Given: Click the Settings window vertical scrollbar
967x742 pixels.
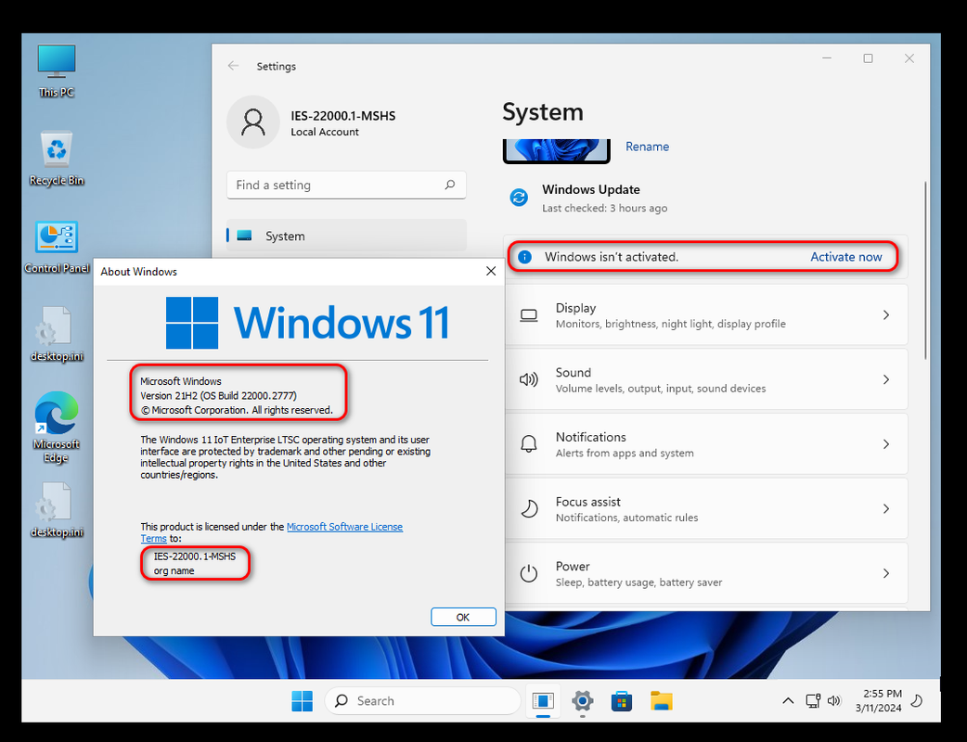Looking at the screenshot, I should (925, 270).
